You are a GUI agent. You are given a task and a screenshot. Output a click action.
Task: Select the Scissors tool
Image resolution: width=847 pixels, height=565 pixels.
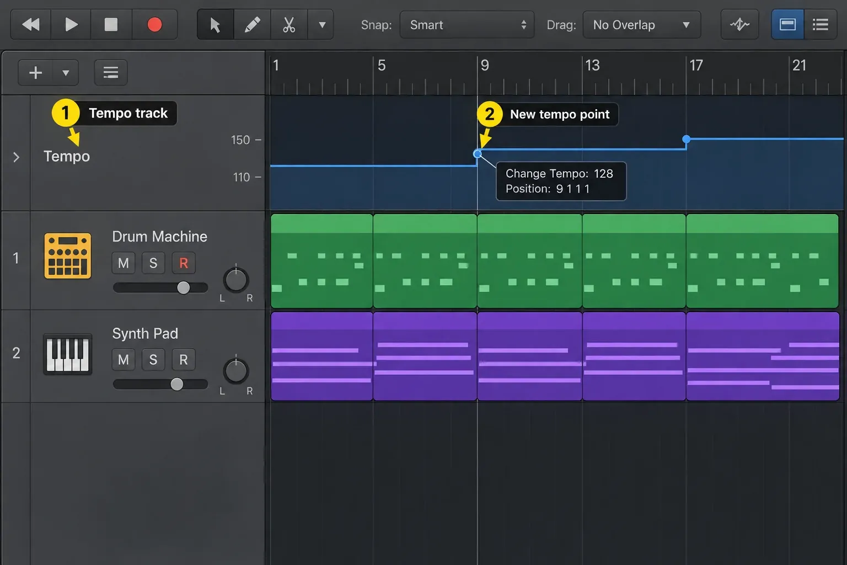tap(289, 24)
